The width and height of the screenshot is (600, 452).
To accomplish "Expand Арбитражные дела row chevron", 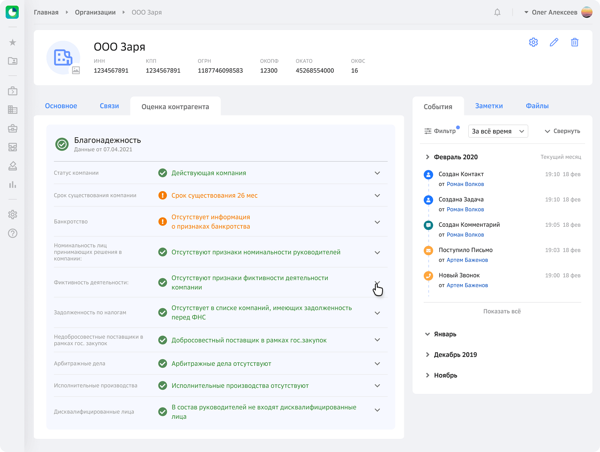I will (x=377, y=364).
